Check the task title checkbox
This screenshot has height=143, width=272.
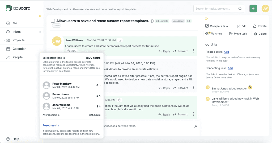point(53,21)
